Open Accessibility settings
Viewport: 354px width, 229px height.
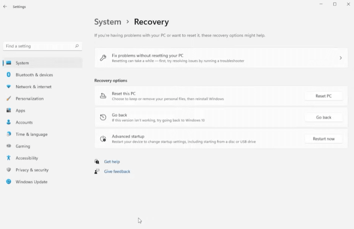tap(42, 158)
